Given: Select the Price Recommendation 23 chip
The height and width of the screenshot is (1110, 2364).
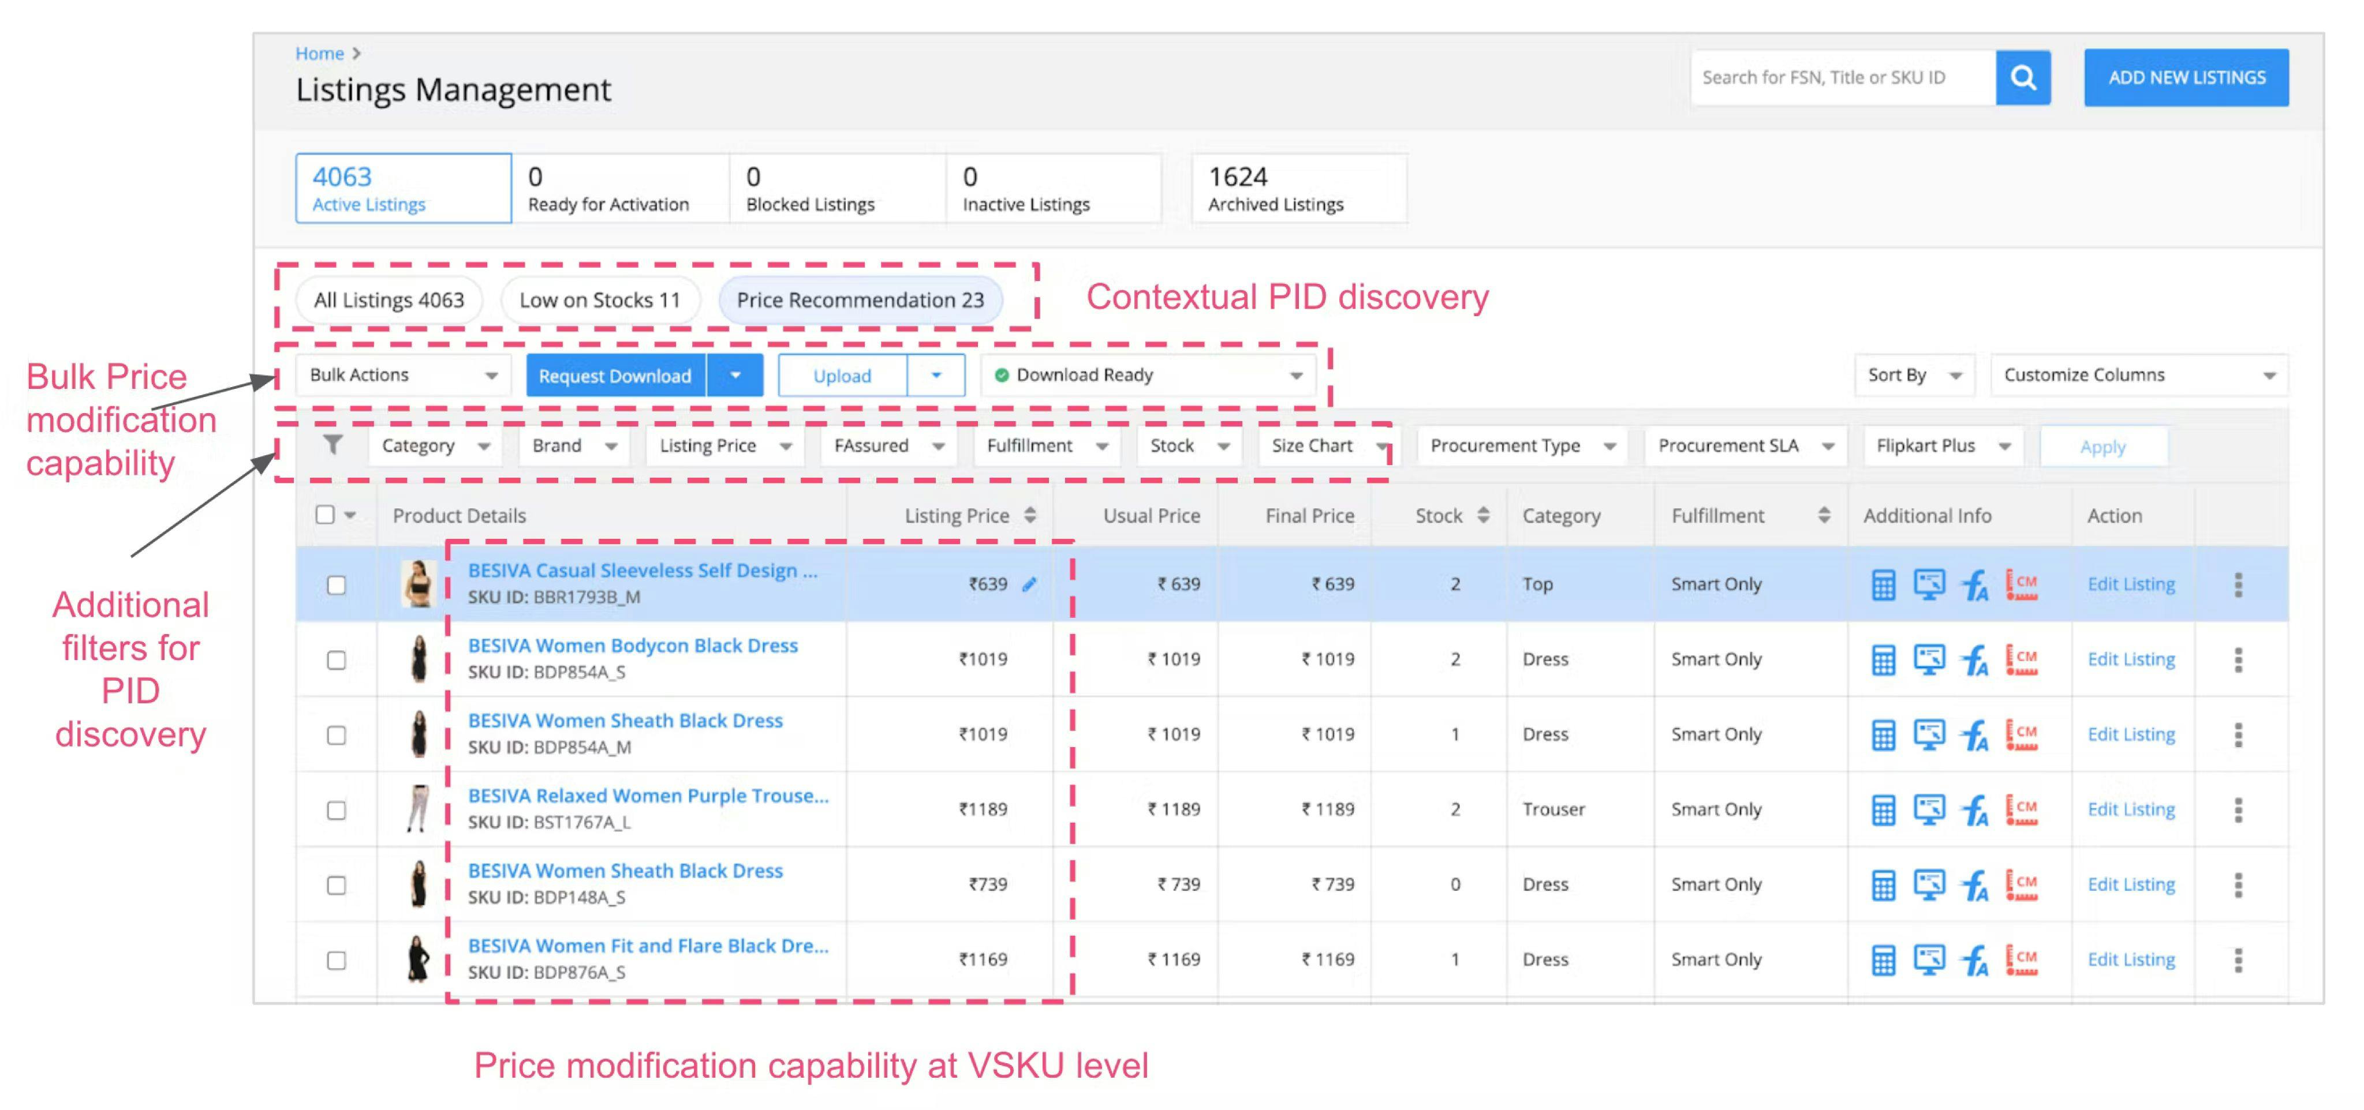Looking at the screenshot, I should point(860,300).
